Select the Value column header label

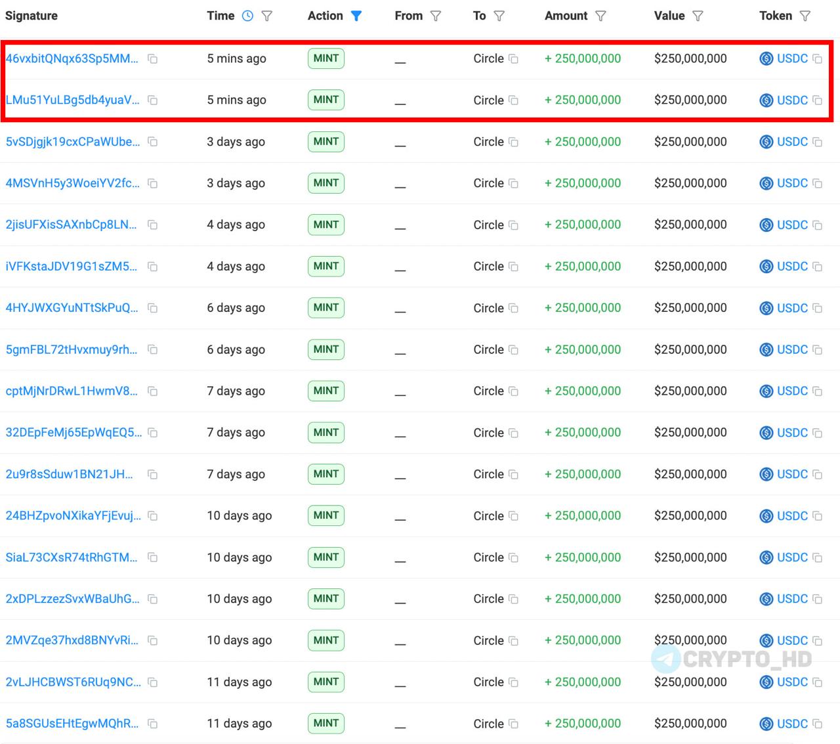tap(669, 16)
